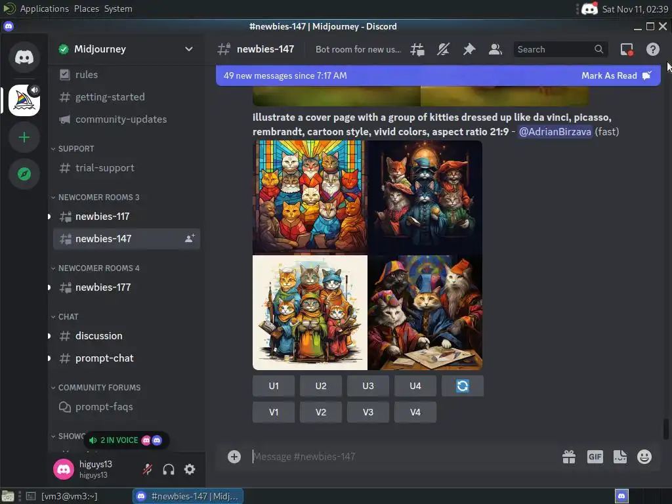Jump to 49 new messages banner

pyautogui.click(x=285, y=76)
